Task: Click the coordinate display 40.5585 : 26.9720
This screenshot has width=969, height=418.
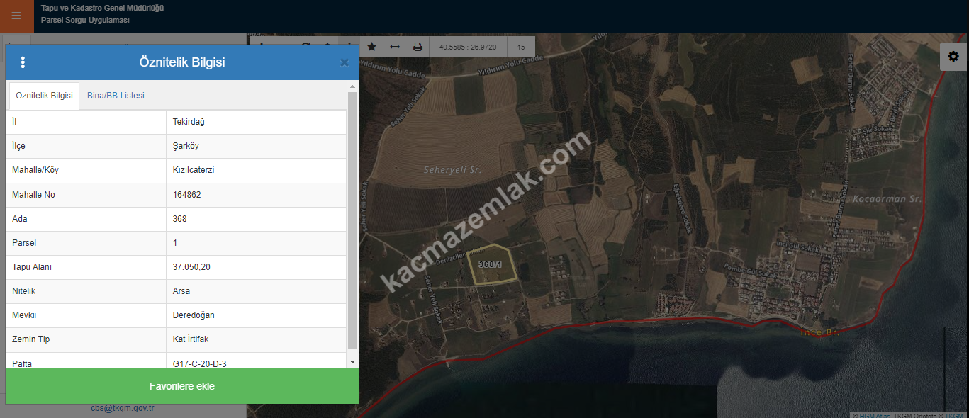Action: [468, 47]
